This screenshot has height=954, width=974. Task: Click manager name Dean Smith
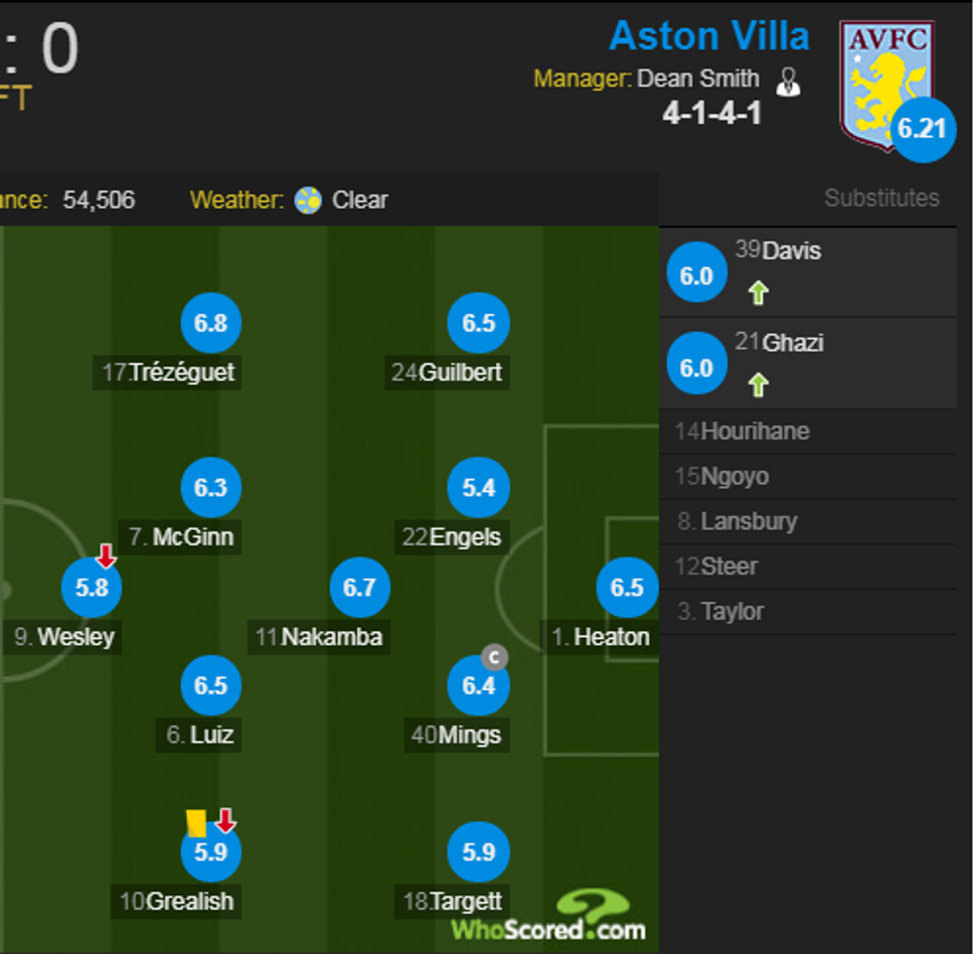pos(698,79)
